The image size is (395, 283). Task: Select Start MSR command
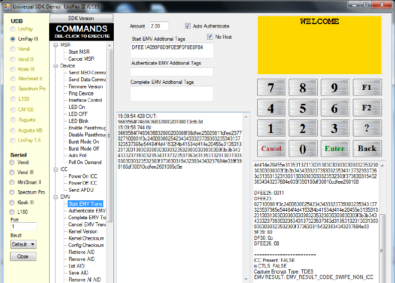(x=79, y=52)
